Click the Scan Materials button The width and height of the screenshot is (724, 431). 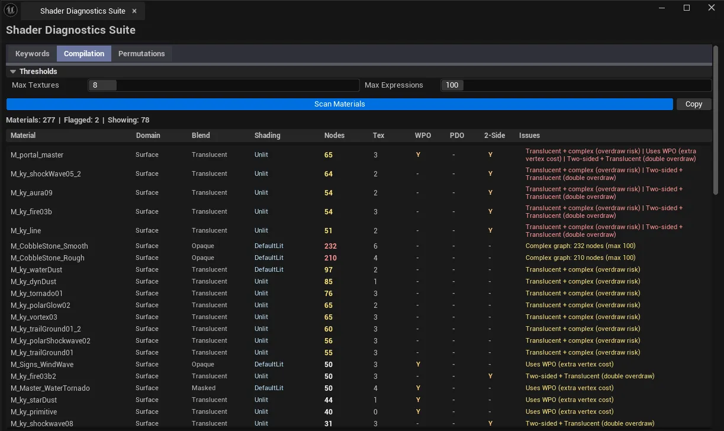pyautogui.click(x=340, y=104)
